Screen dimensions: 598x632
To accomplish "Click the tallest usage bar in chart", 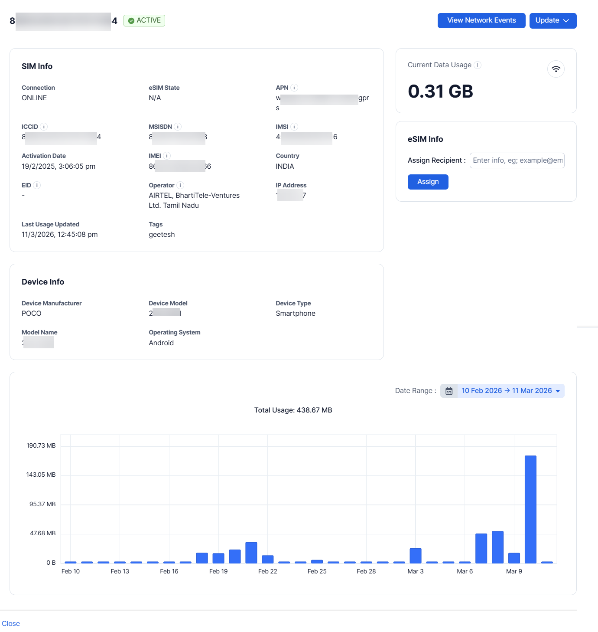I will [530, 509].
